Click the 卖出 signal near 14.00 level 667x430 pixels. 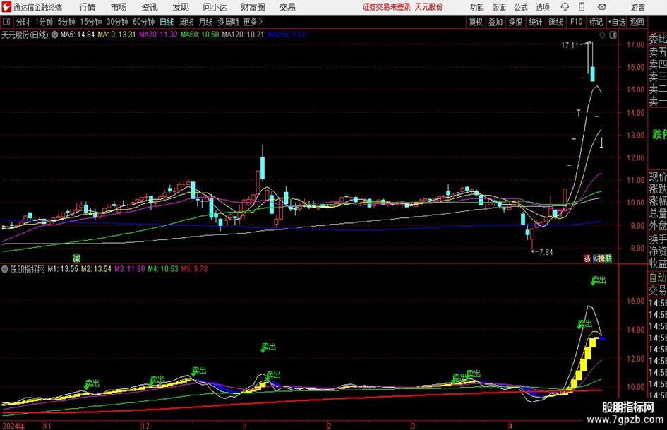click(584, 324)
